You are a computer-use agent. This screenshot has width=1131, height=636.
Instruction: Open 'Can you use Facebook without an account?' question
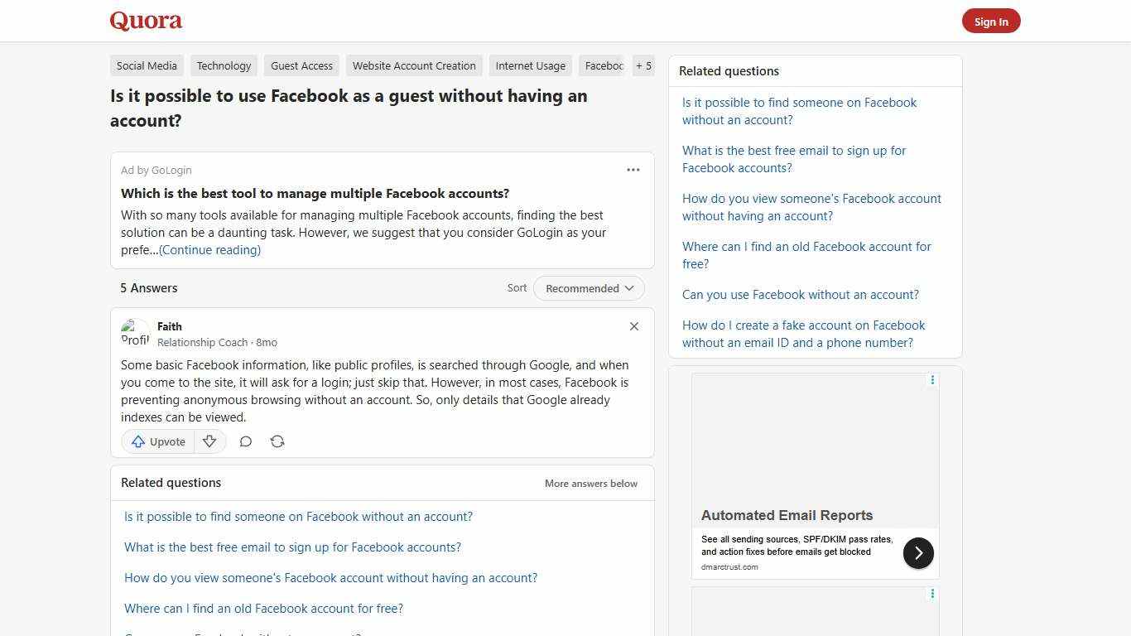[800, 294]
